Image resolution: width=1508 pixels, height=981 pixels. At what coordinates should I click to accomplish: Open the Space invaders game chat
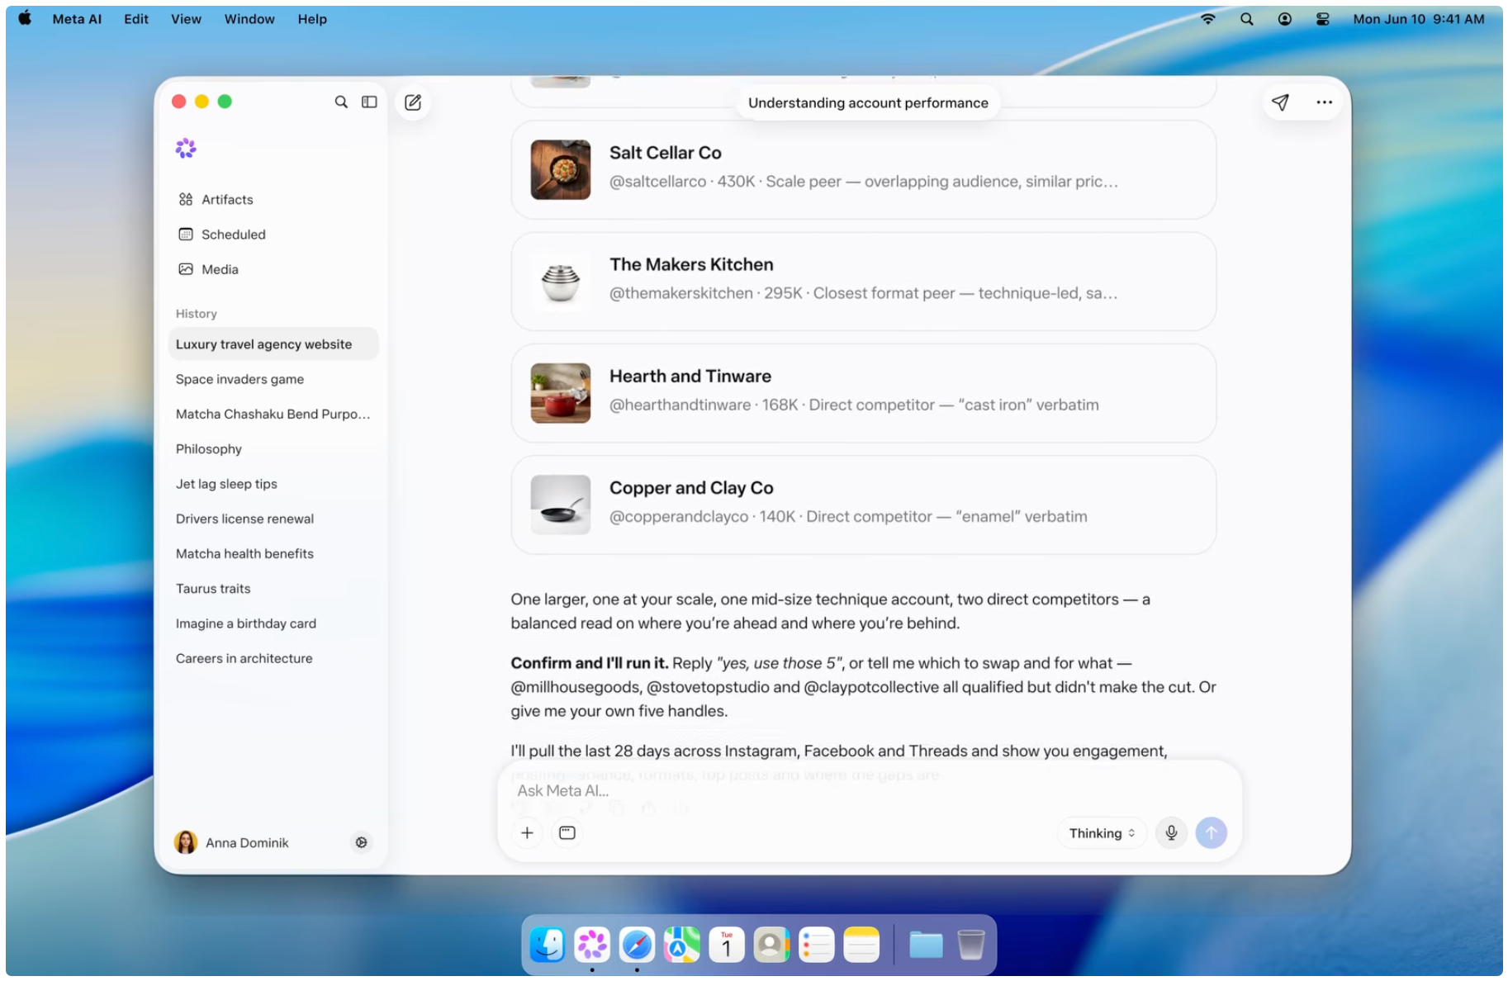pyautogui.click(x=273, y=379)
